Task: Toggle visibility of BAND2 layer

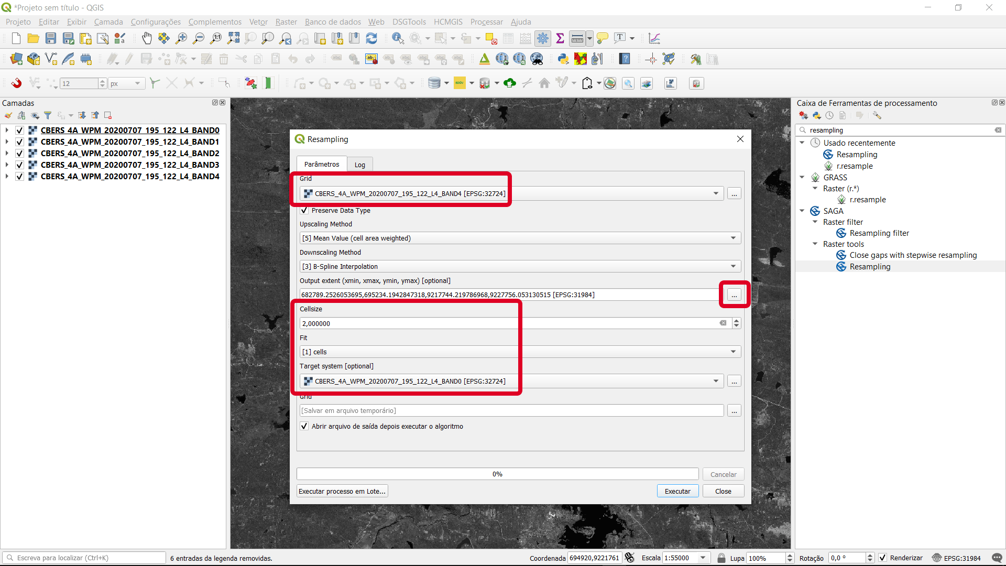Action: (x=19, y=154)
